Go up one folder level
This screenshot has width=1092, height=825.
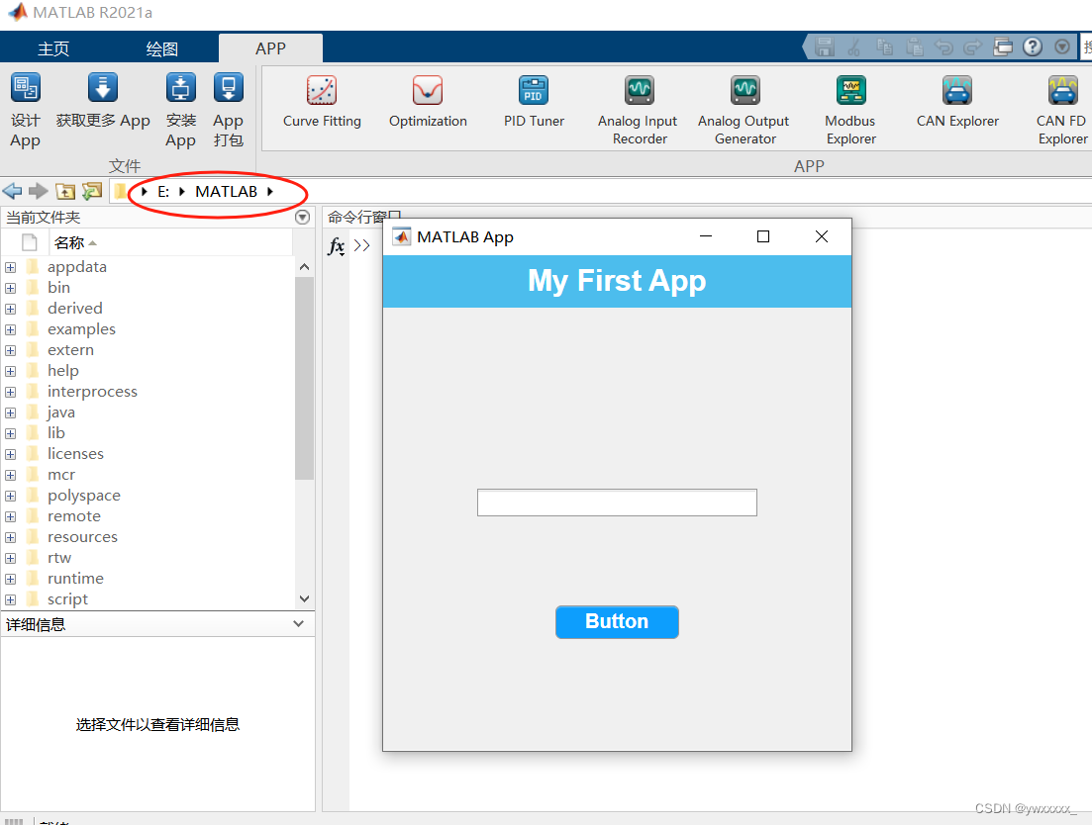[x=65, y=191]
